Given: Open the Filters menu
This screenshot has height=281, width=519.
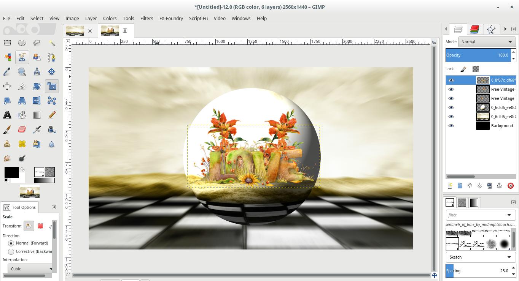Looking at the screenshot, I should [146, 18].
